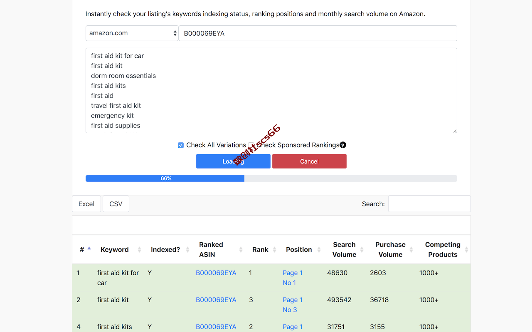532x332 pixels.
Task: Click 1000+ competing products in row 2
Action: [429, 300]
